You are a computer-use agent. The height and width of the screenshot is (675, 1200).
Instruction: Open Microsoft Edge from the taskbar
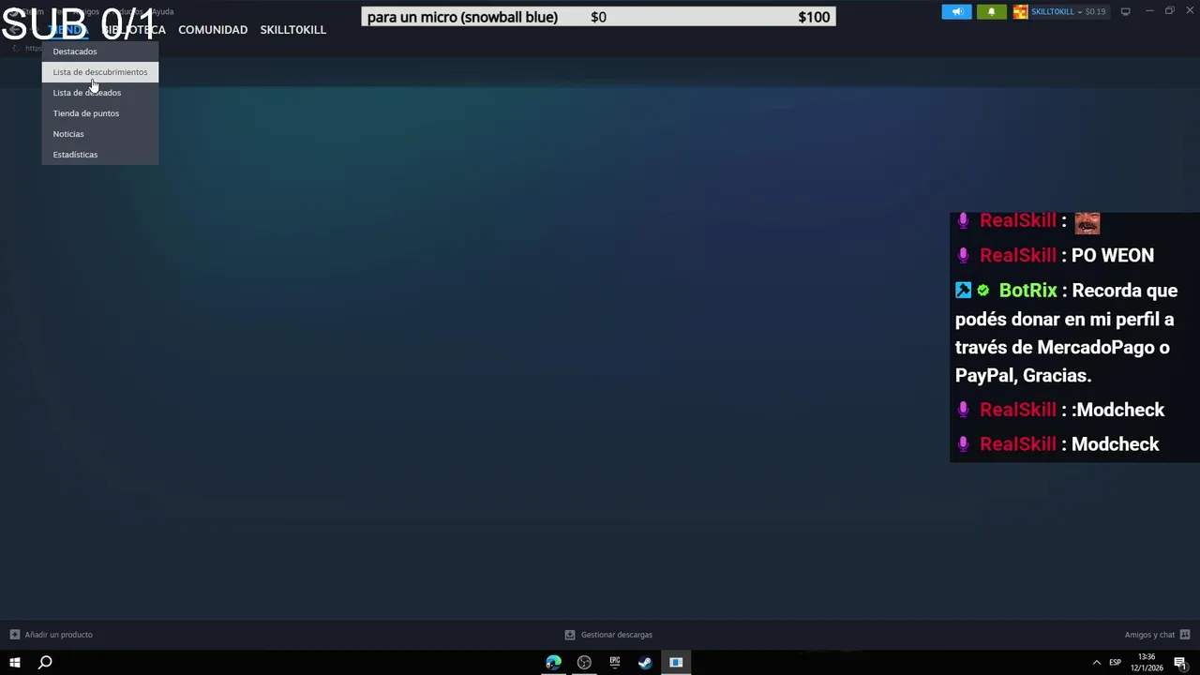click(553, 663)
